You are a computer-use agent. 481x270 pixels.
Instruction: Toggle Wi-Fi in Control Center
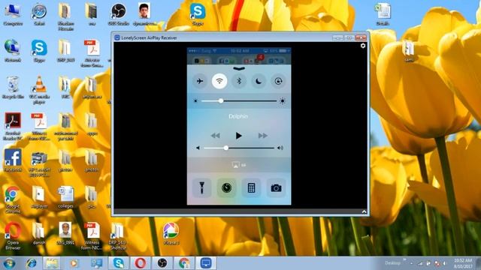(x=219, y=81)
